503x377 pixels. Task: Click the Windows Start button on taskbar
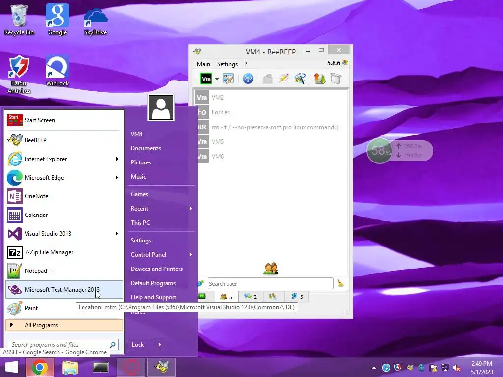pyautogui.click(x=12, y=367)
